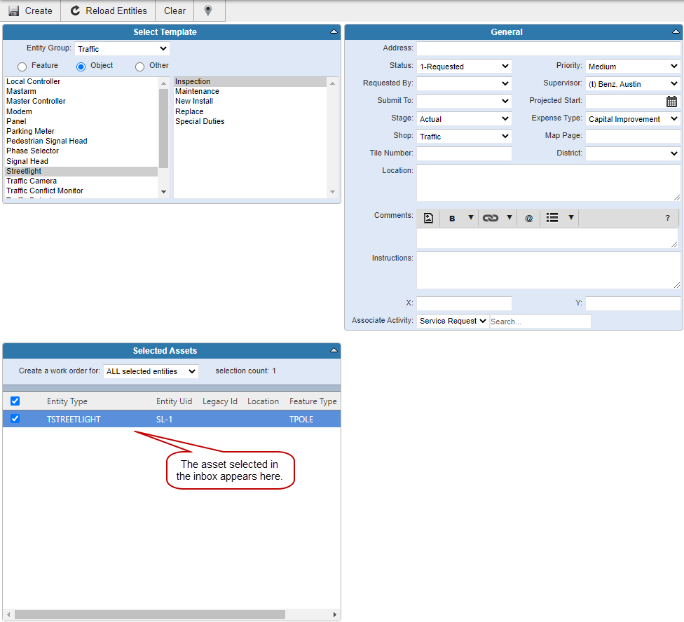Image resolution: width=684 pixels, height=622 pixels.
Task: Select the Feature radio button
Action: point(22,66)
